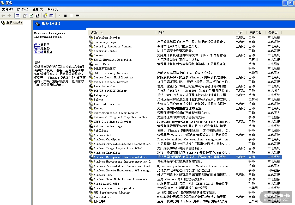Image resolution: width=295 pixels, height=205 pixels.
Task: Sort by the 启动类型 column header
Action: pos(256,33)
